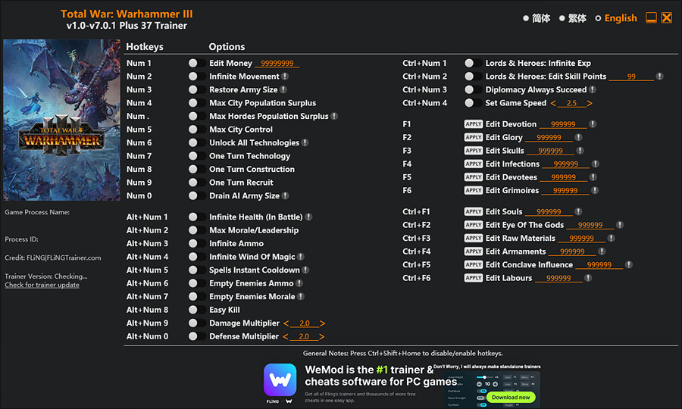This screenshot has height=409, width=682.
Task: Enable the Infinite Ammo toggle
Action: click(193, 244)
